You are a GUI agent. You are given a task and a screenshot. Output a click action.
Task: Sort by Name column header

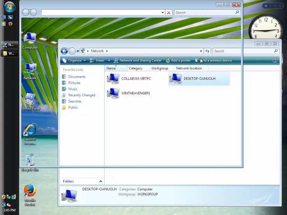click(116, 68)
